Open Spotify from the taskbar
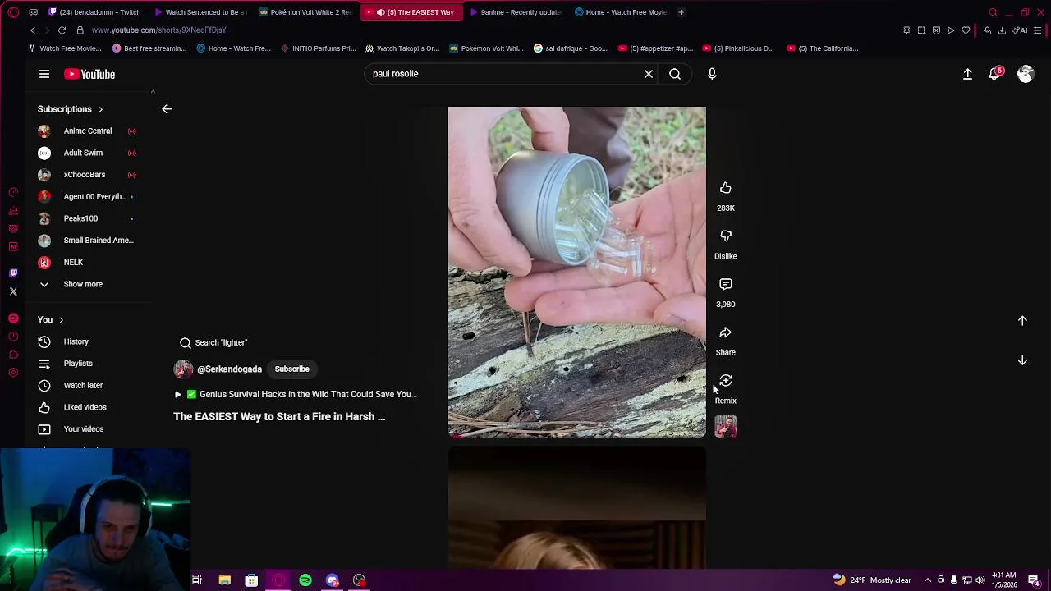The width and height of the screenshot is (1051, 591). click(x=305, y=580)
